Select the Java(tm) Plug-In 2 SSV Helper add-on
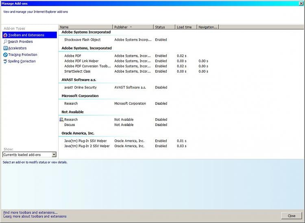The image size is (305, 223). [87, 146]
